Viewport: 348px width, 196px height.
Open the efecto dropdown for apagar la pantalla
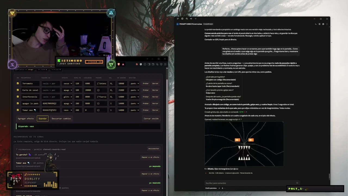tap(67, 103)
